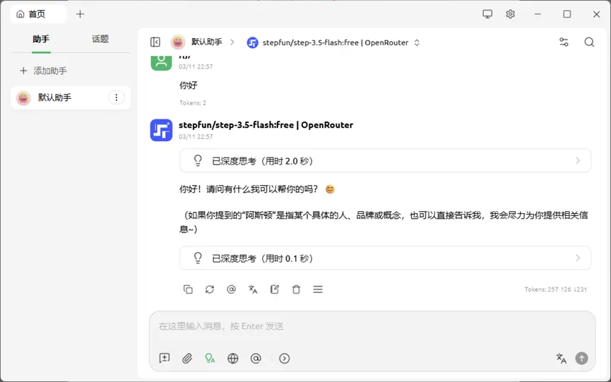Click the green user avatar
611x382 pixels.
[161, 61]
